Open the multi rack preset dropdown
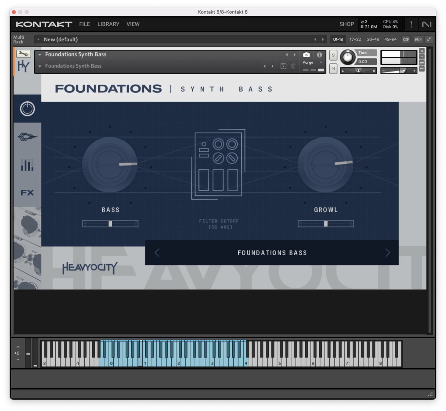 (x=38, y=39)
